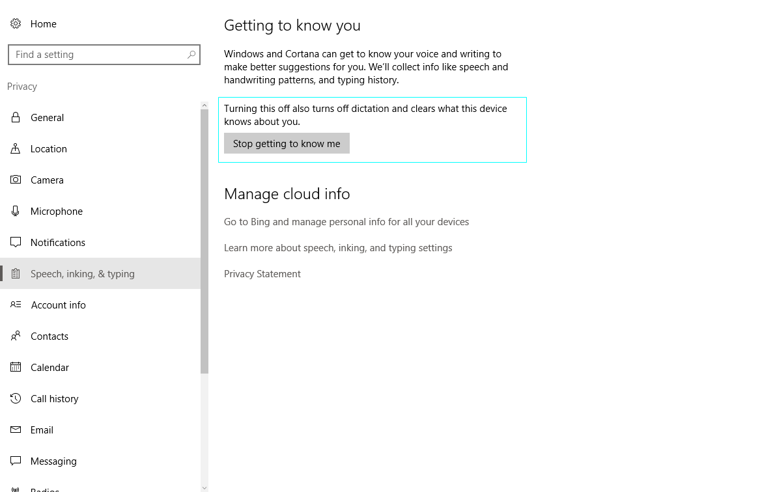Click the Camera icon in sidebar
Screen dimensions: 760x492
16,180
